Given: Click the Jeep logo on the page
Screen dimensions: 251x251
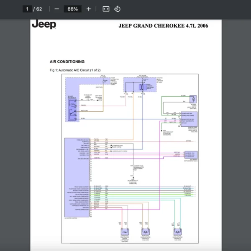Looking at the screenshot, I should [x=44, y=24].
